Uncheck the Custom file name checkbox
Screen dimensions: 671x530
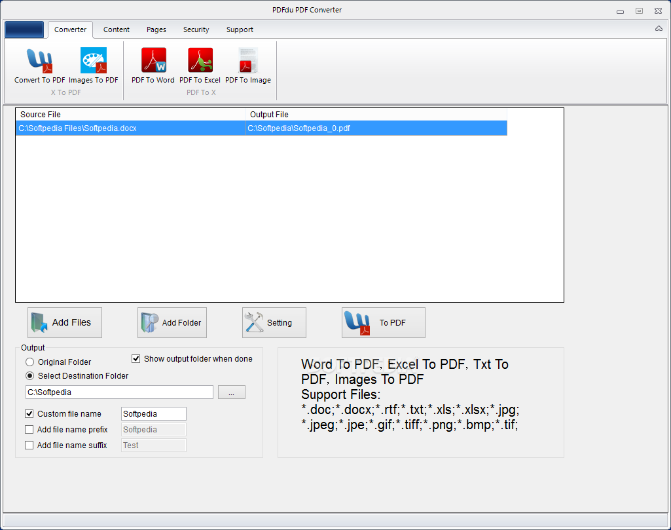(x=29, y=413)
